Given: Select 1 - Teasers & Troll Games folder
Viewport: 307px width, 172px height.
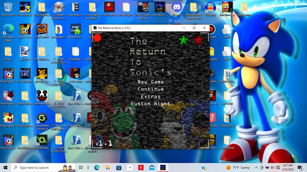Looking at the screenshot, I should [x=59, y=122].
